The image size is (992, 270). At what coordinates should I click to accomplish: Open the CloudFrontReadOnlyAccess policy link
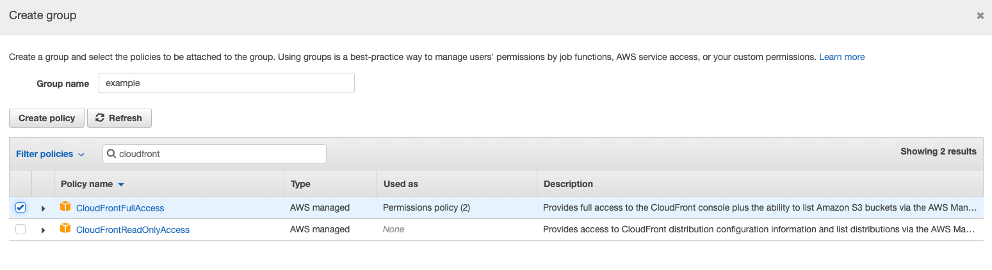[x=133, y=230]
